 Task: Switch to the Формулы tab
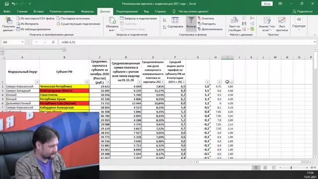(x=87, y=11)
